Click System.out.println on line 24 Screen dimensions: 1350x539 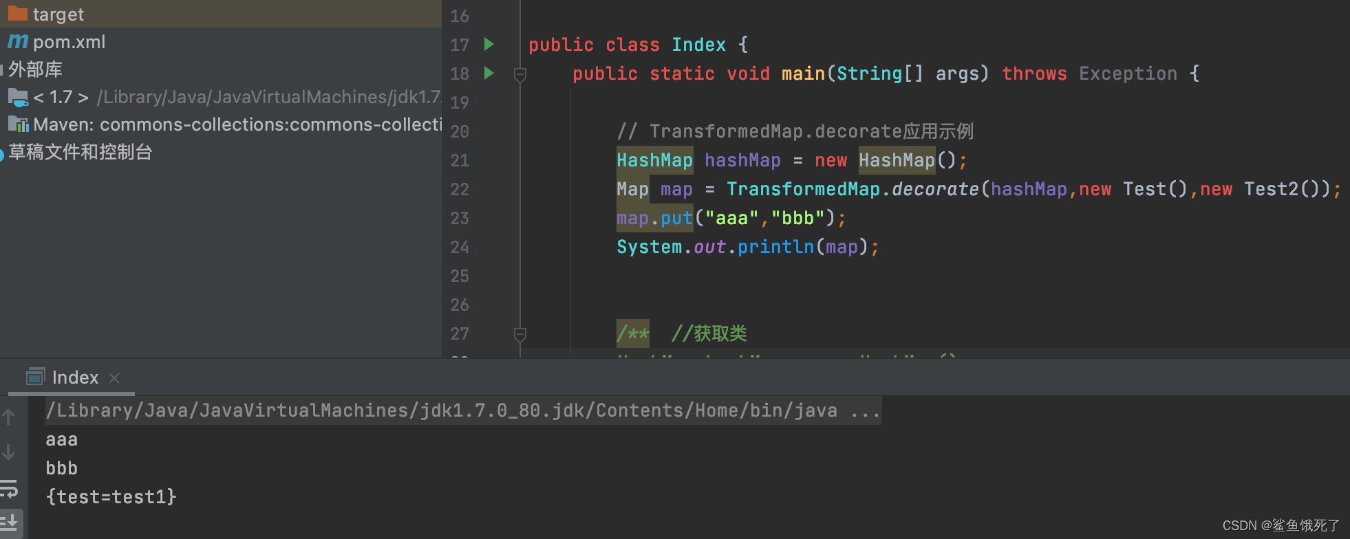(x=715, y=247)
